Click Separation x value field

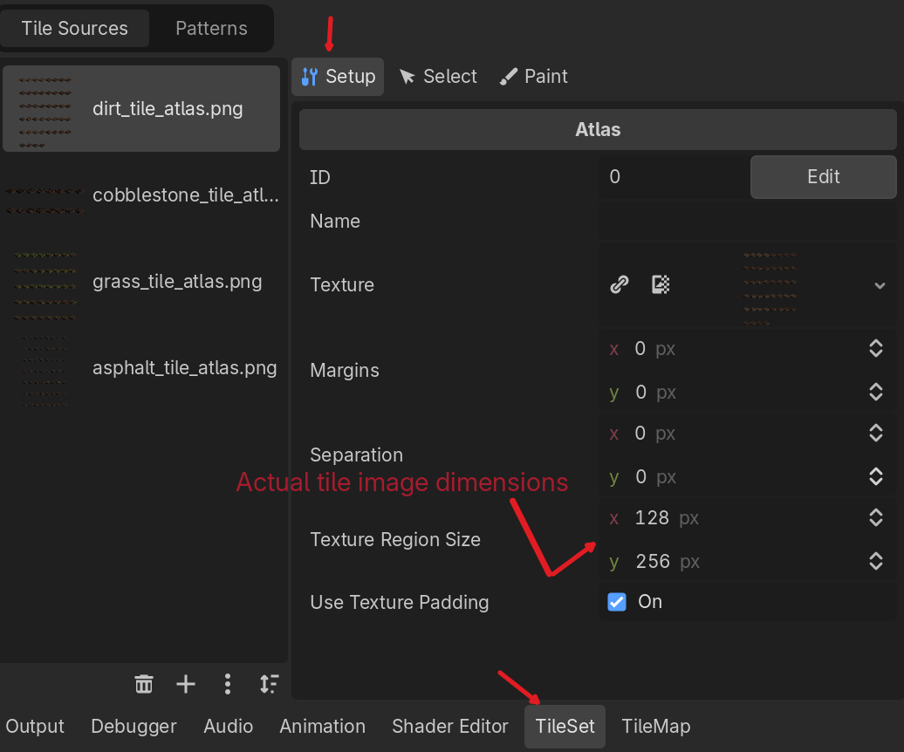pos(733,434)
